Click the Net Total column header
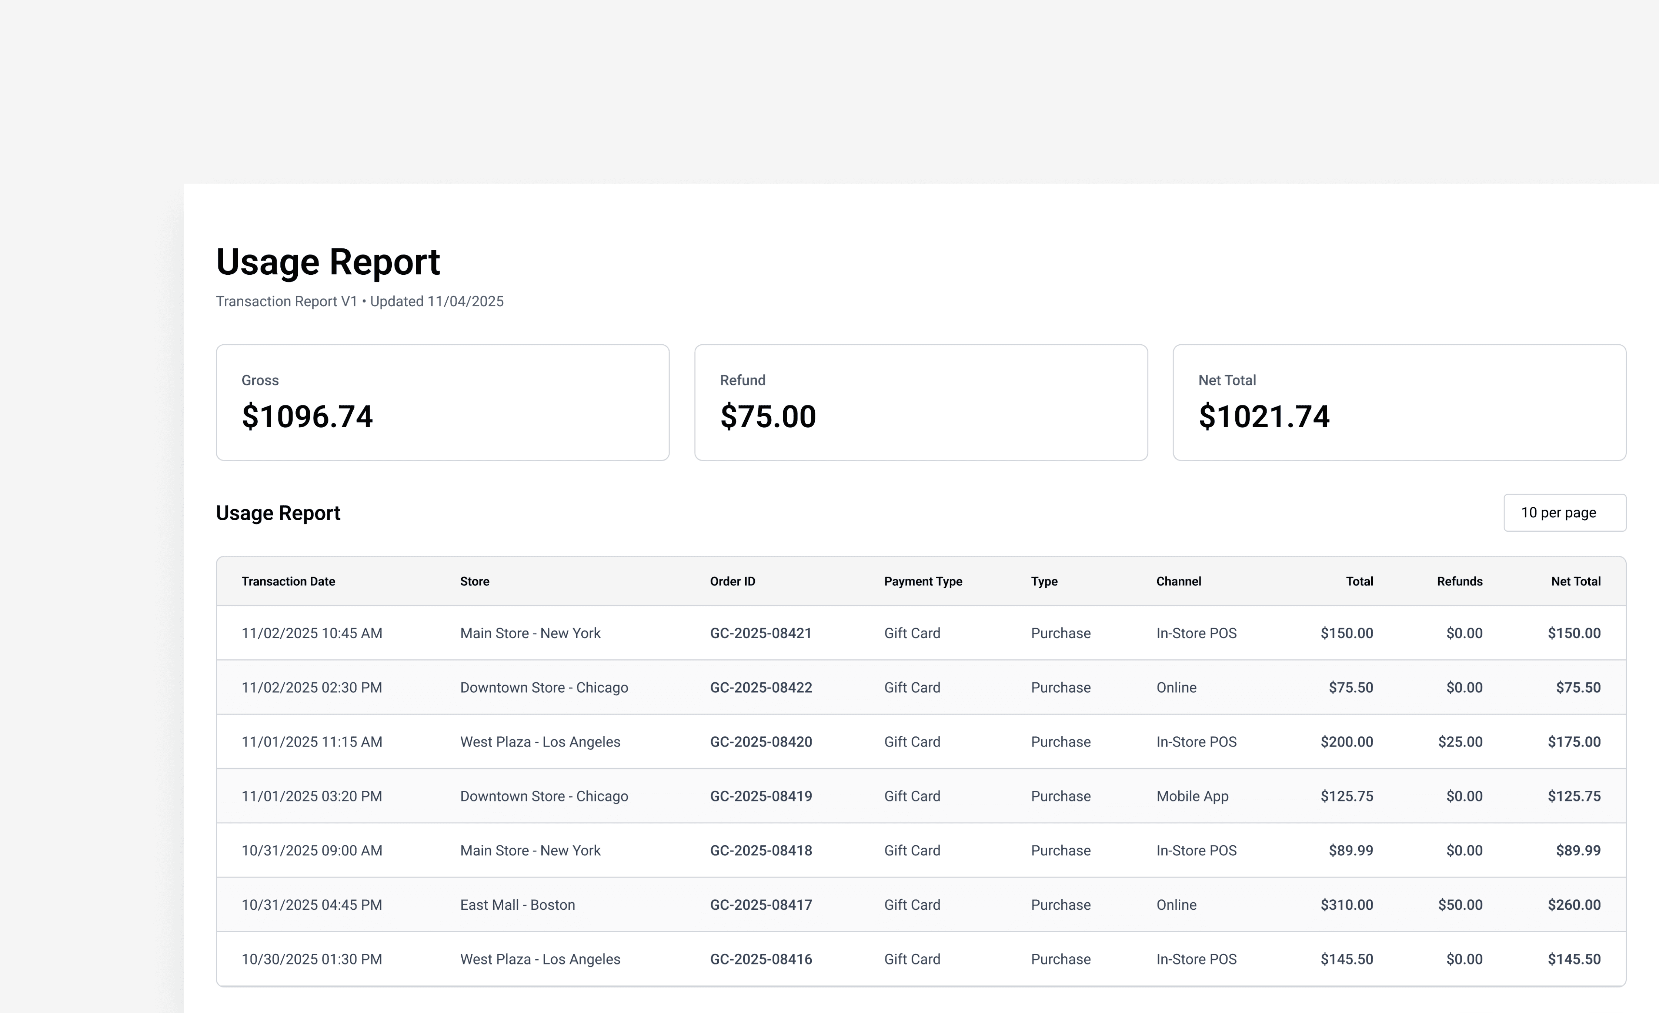This screenshot has height=1013, width=1659. point(1576,582)
